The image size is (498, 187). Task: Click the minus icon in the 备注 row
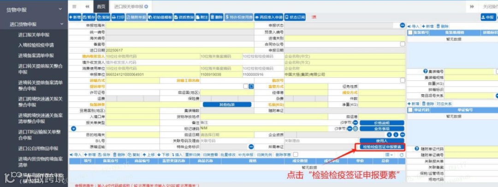tap(356, 123)
